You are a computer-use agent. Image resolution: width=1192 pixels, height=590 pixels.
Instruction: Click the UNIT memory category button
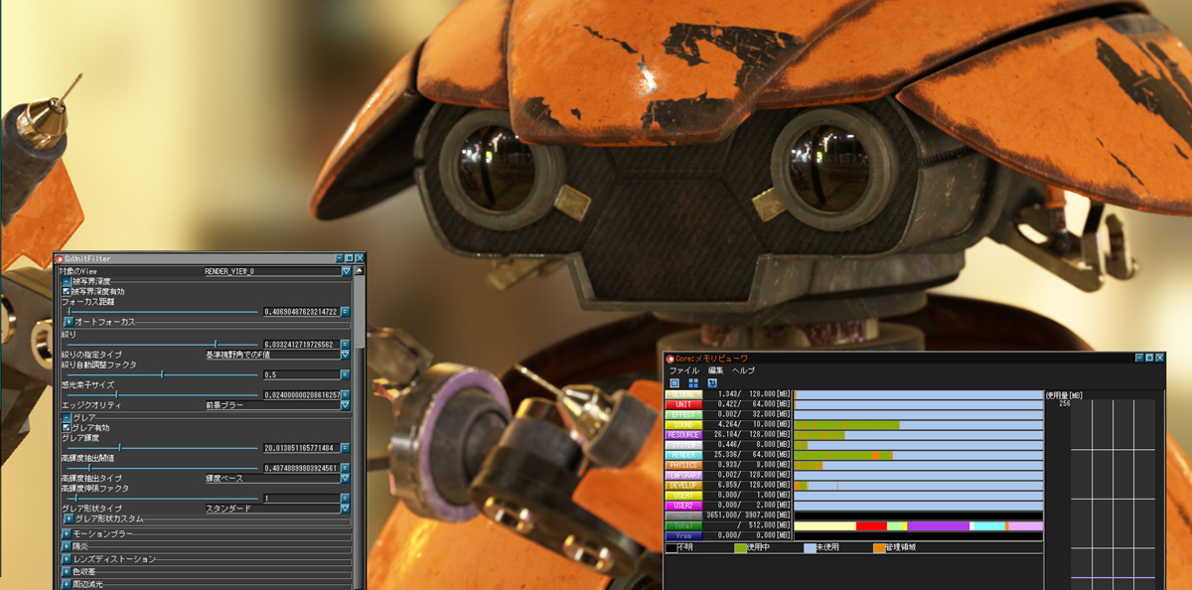click(683, 404)
